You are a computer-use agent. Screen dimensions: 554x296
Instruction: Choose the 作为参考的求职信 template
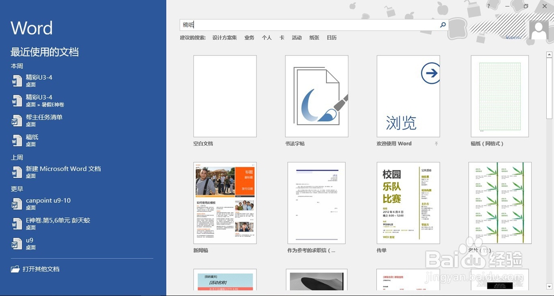click(x=316, y=203)
